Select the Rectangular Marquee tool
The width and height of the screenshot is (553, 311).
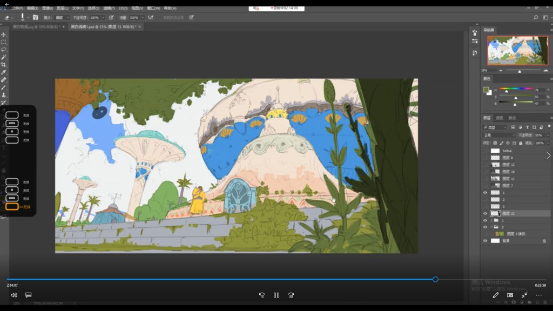click(4, 42)
